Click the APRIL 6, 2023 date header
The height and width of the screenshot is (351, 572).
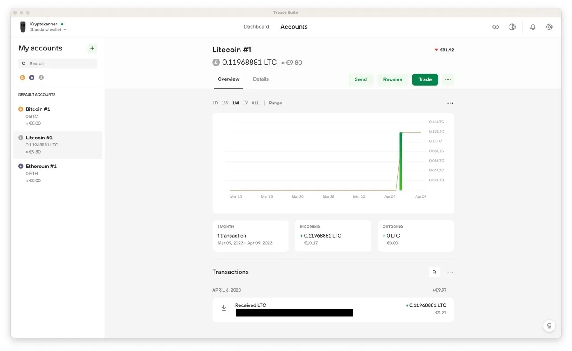tap(227, 290)
